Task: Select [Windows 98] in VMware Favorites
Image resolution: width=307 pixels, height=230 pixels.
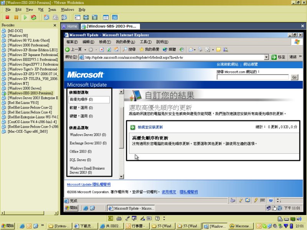Action: [18, 36]
